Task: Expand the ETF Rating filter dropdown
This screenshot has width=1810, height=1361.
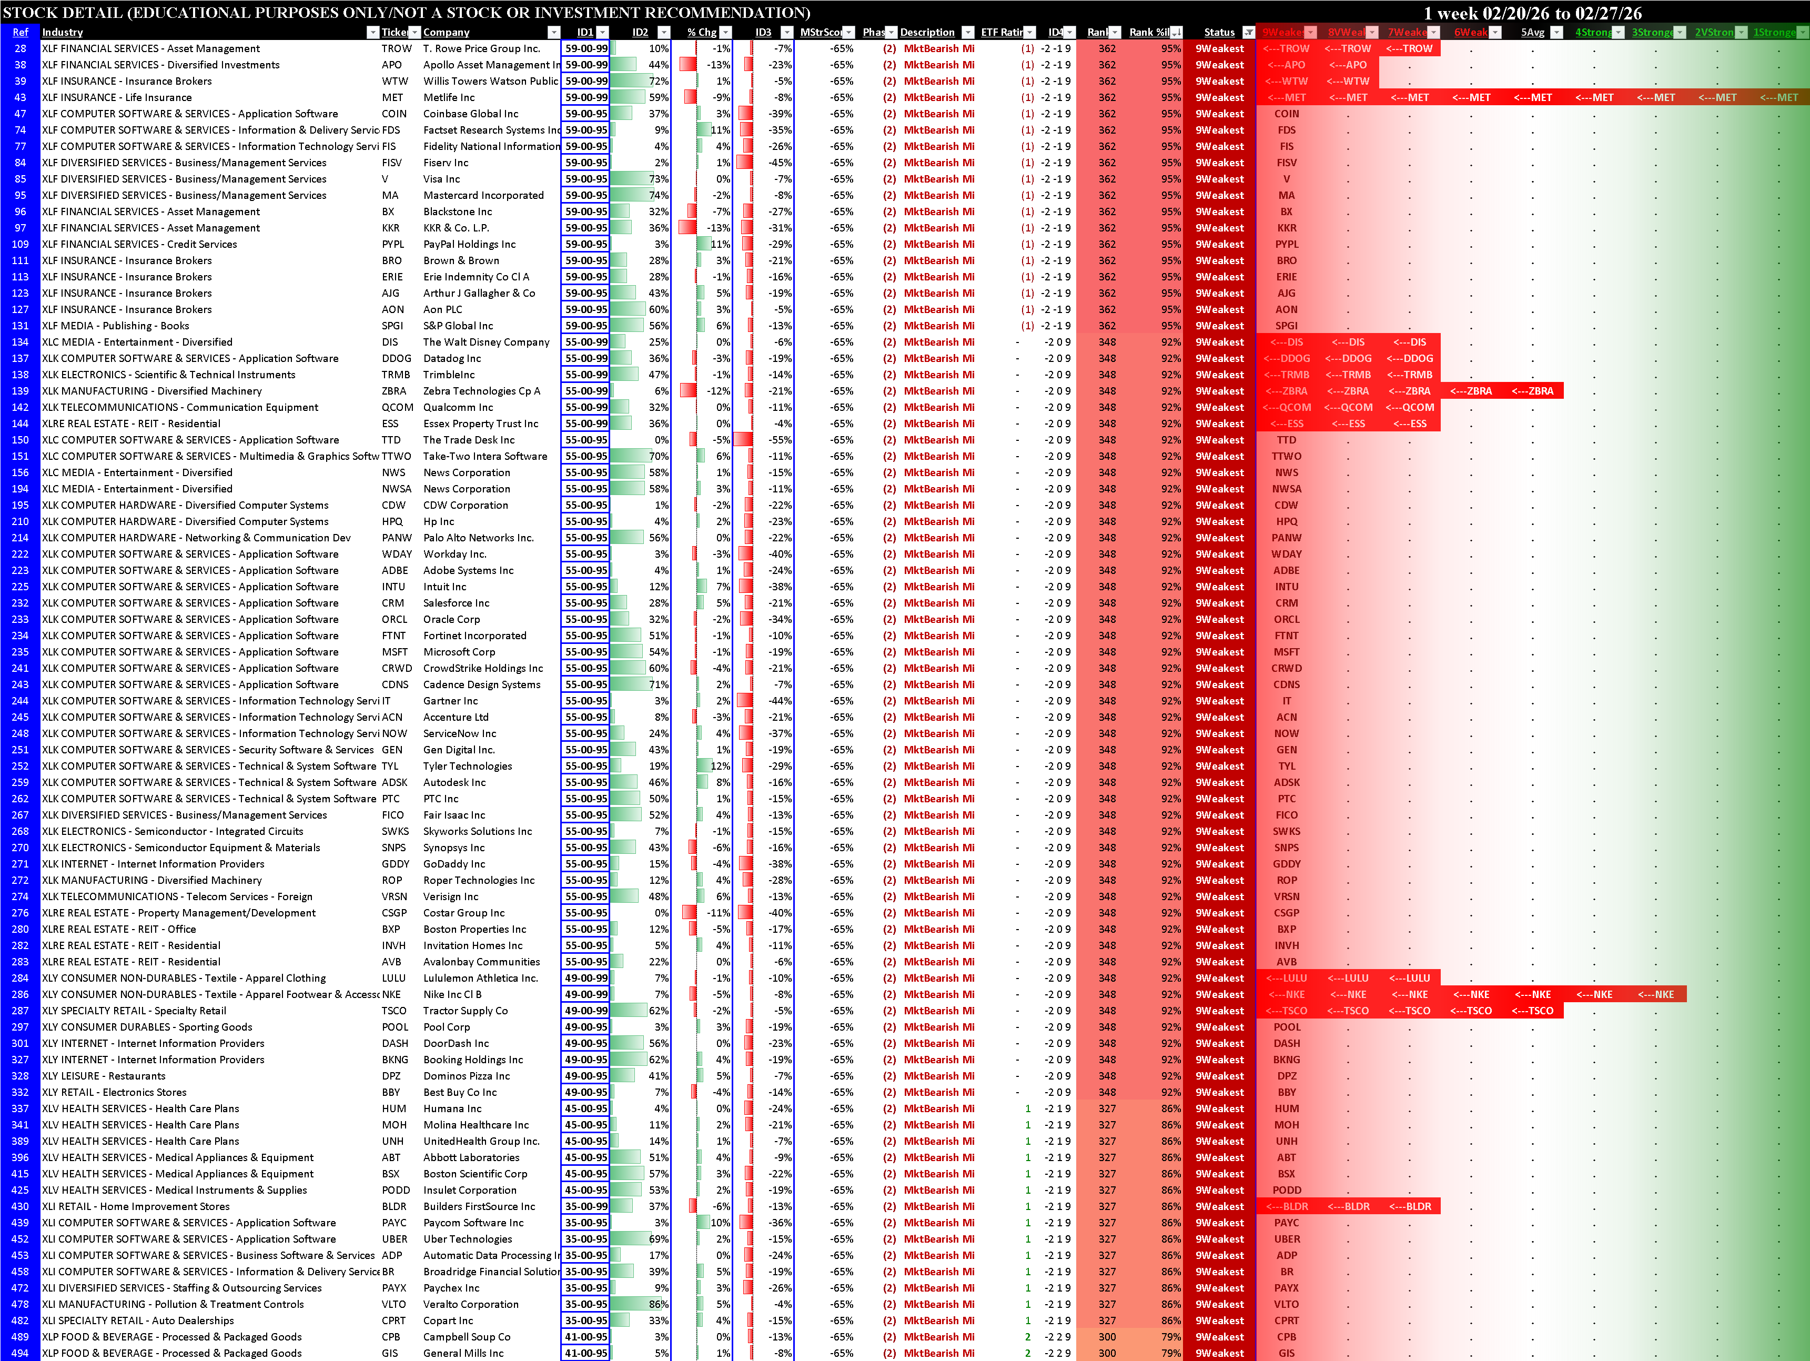Action: tap(1030, 33)
